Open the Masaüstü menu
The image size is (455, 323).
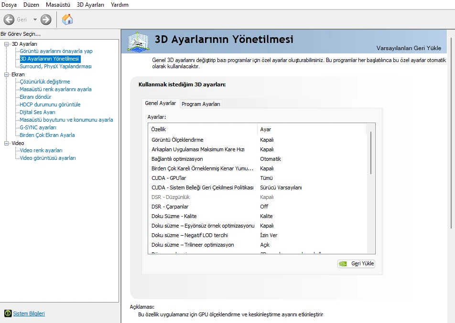[58, 5]
